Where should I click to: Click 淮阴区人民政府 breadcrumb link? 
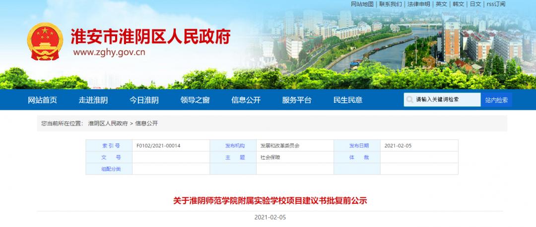[x=108, y=123]
